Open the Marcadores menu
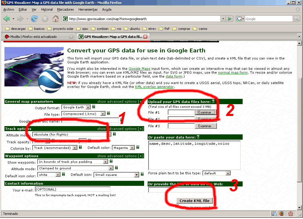The image size is (303, 219). [65, 9]
